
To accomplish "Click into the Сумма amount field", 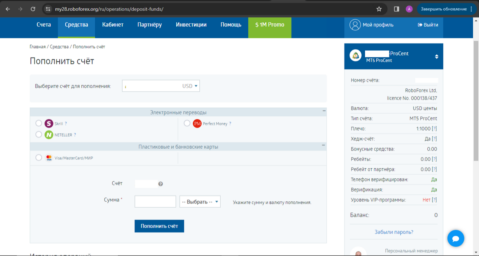I will (x=155, y=201).
